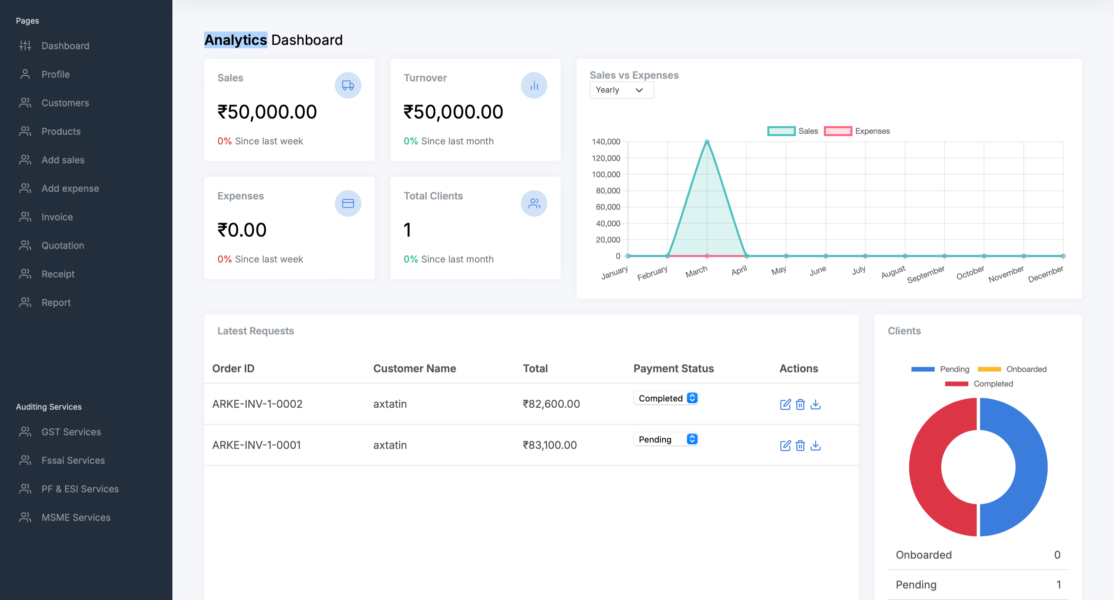Open the Quotation page
Viewport: 1114px width, 600px height.
click(x=63, y=245)
